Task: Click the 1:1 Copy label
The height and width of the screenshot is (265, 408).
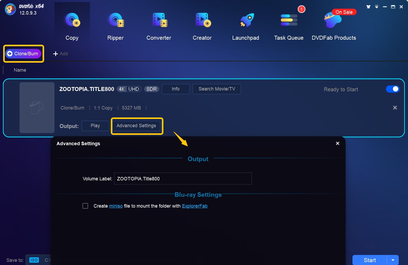Action: click(x=103, y=108)
